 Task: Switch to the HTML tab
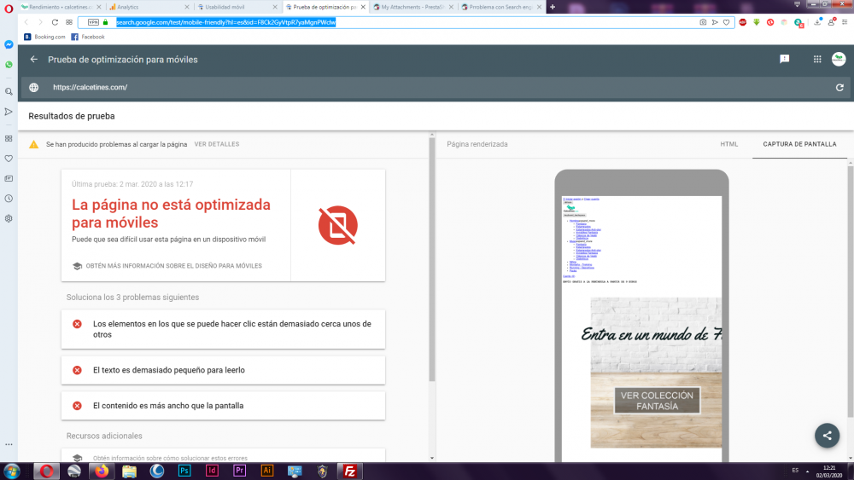[x=729, y=144]
